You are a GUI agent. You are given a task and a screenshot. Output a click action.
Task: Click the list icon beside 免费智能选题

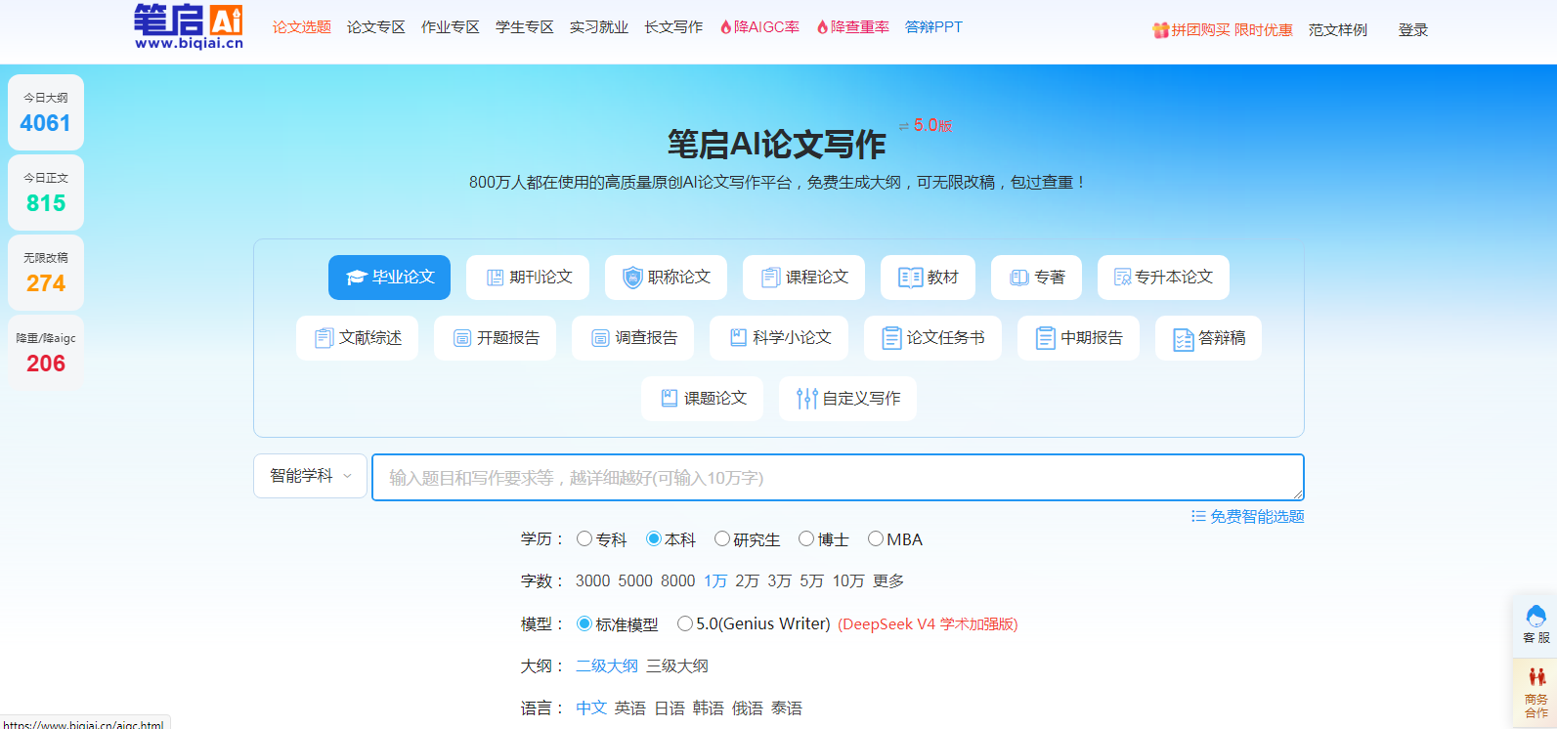1198,516
